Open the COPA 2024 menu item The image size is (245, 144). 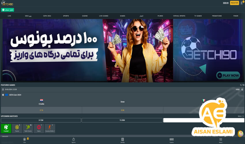47,16
